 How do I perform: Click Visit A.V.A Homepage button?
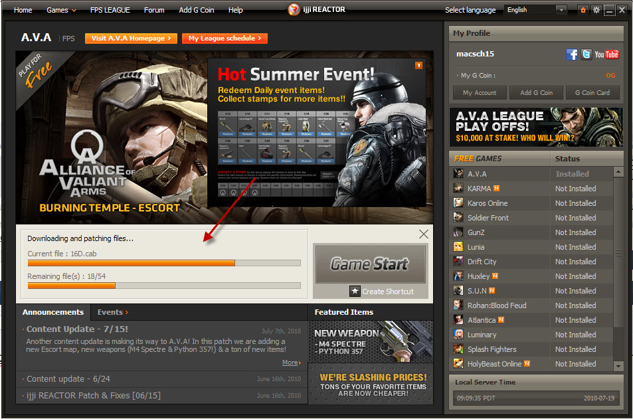pyautogui.click(x=132, y=39)
